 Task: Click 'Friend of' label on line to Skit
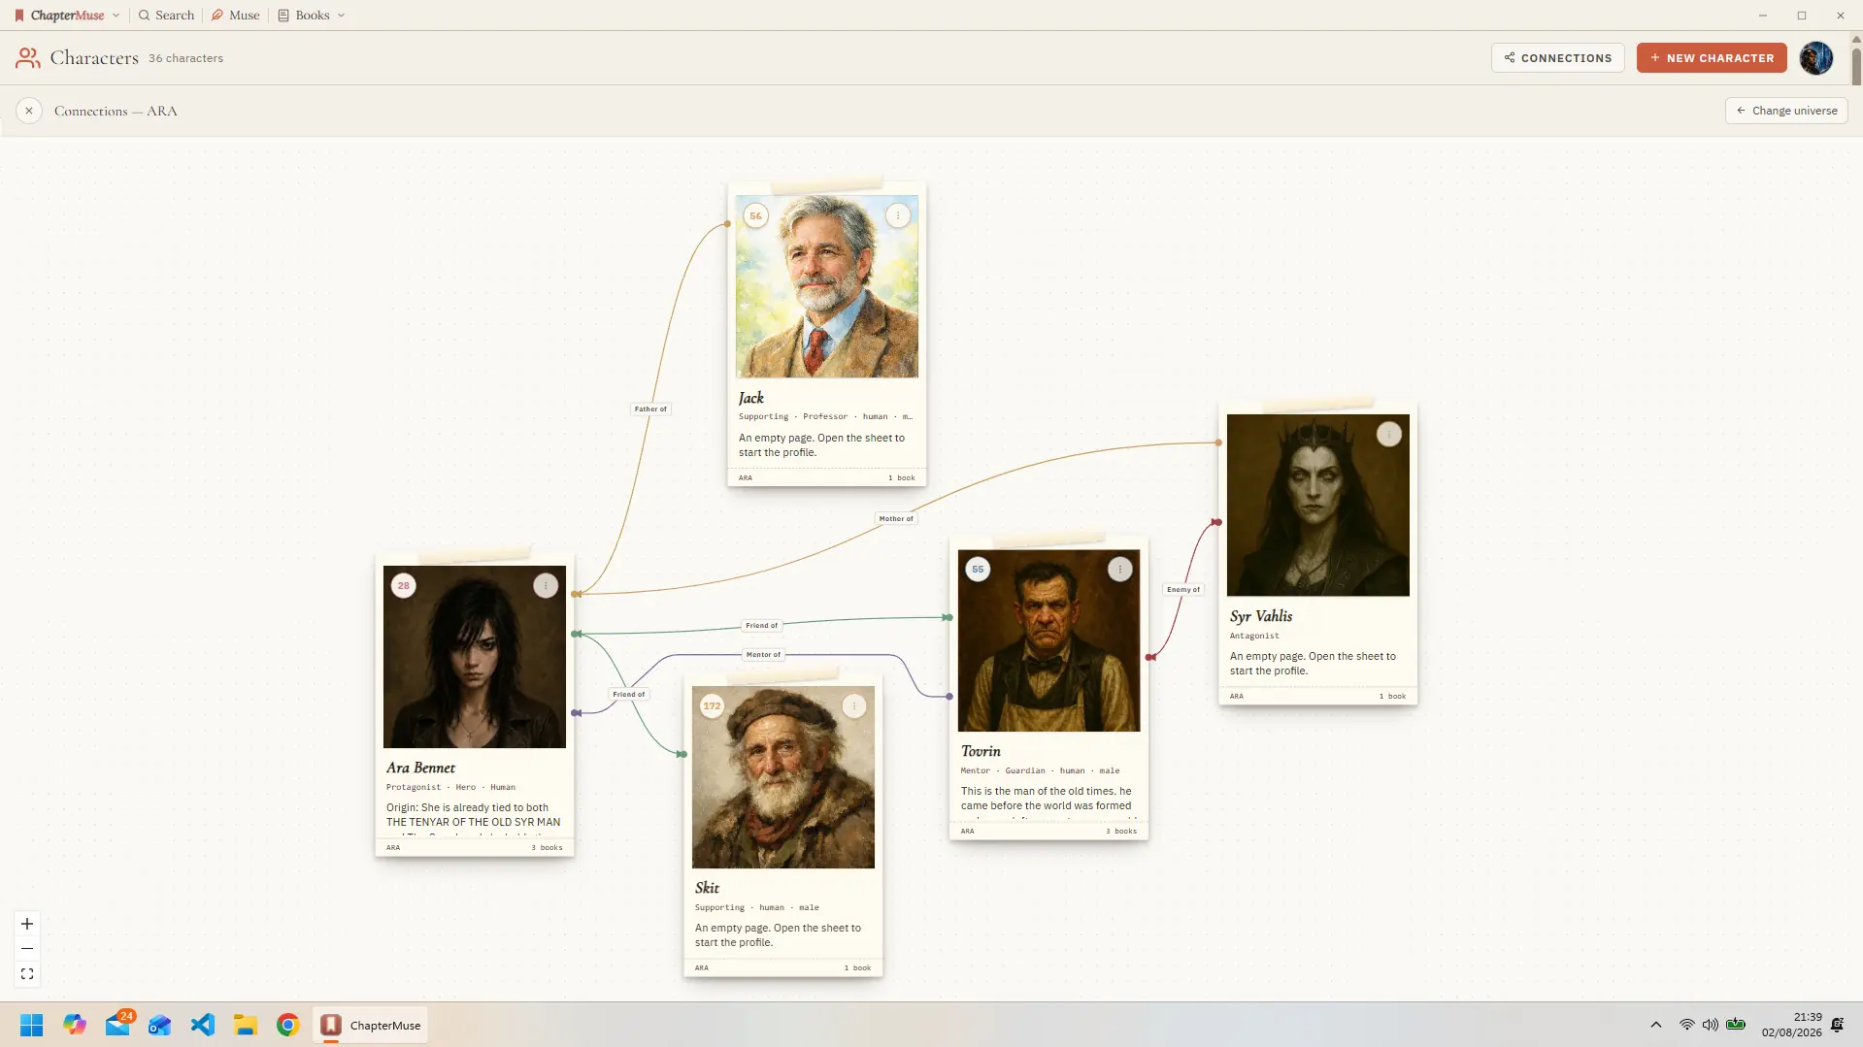629,695
